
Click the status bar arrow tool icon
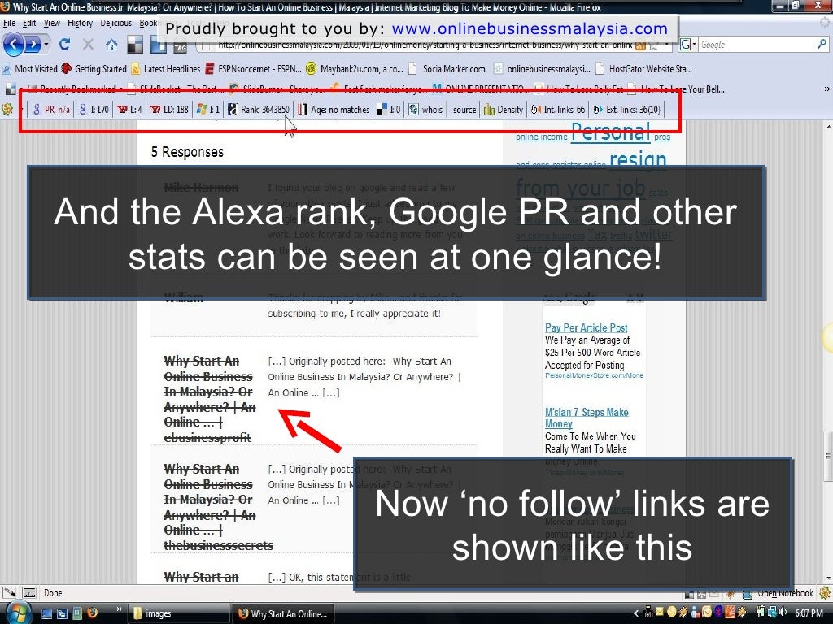9,592
